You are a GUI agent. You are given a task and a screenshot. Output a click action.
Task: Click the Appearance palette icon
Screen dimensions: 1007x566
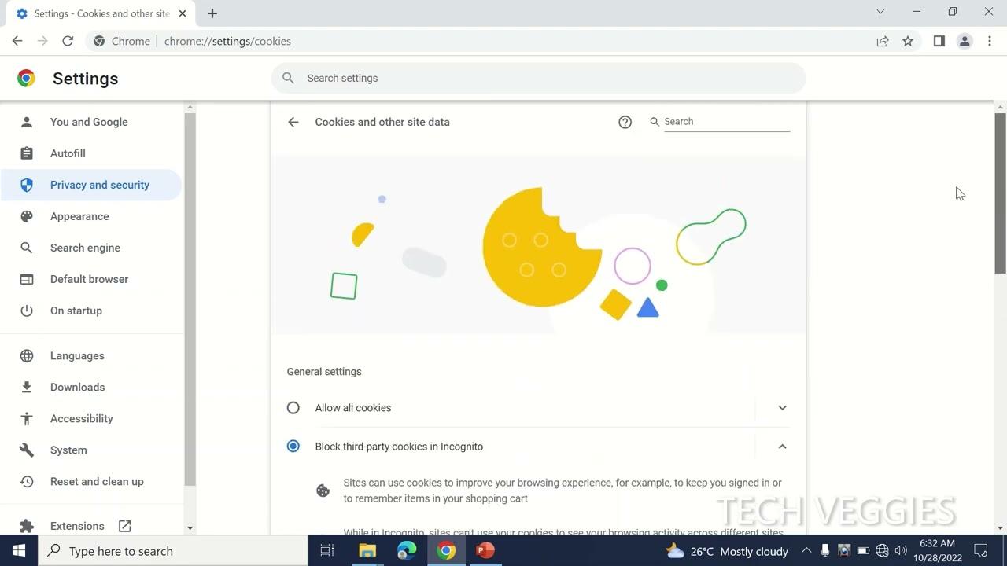27,216
